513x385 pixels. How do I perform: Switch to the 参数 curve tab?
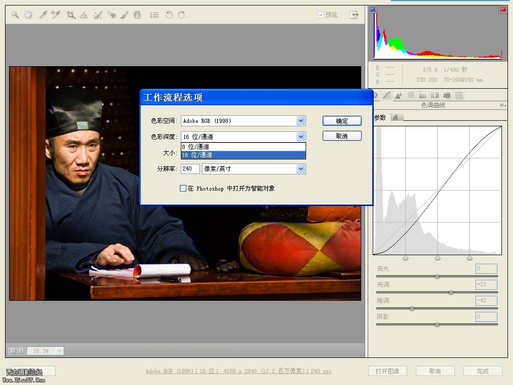click(x=380, y=118)
